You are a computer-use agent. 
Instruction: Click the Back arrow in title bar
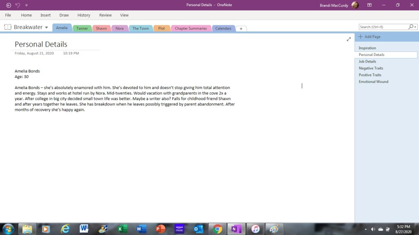pos(9,5)
